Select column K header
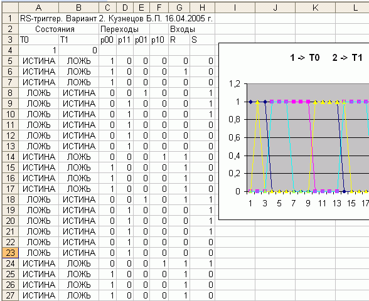This screenshot has height=301, width=369. pyautogui.click(x=315, y=8)
